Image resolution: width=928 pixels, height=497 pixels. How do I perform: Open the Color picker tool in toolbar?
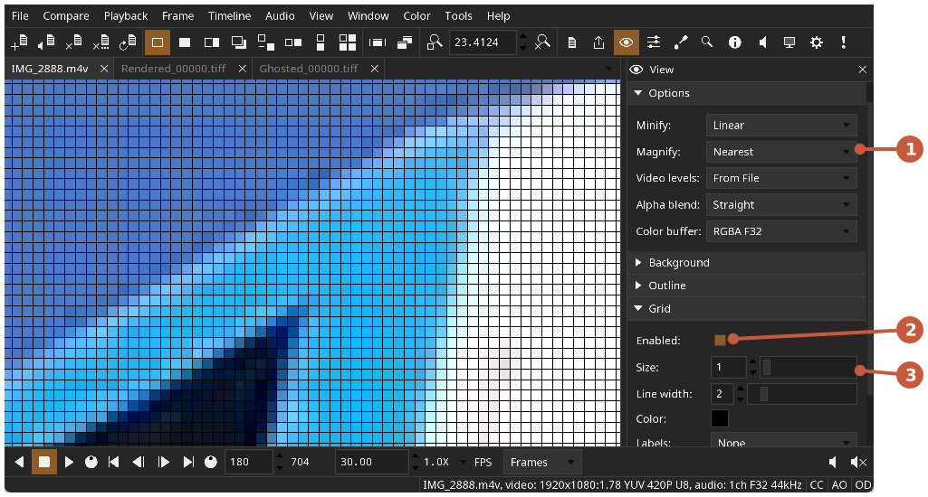click(681, 42)
